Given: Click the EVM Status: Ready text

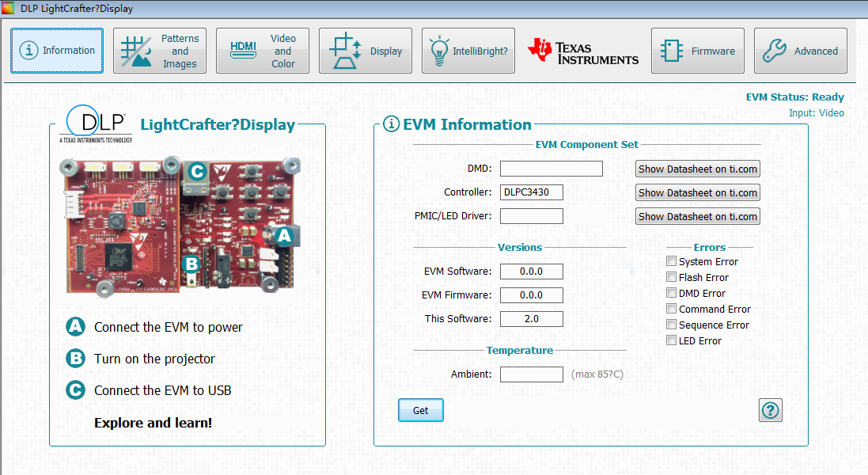Looking at the screenshot, I should [795, 97].
